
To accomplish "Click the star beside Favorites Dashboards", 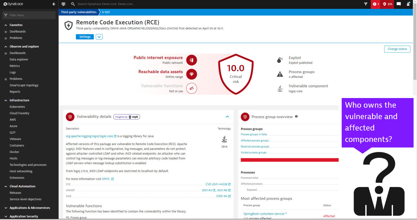I will click(x=6, y=32).
